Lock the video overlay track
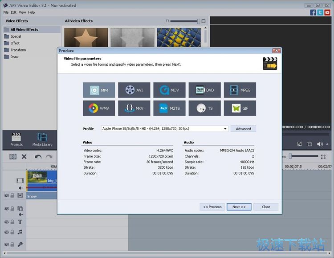334x258 pixels. [12, 209]
